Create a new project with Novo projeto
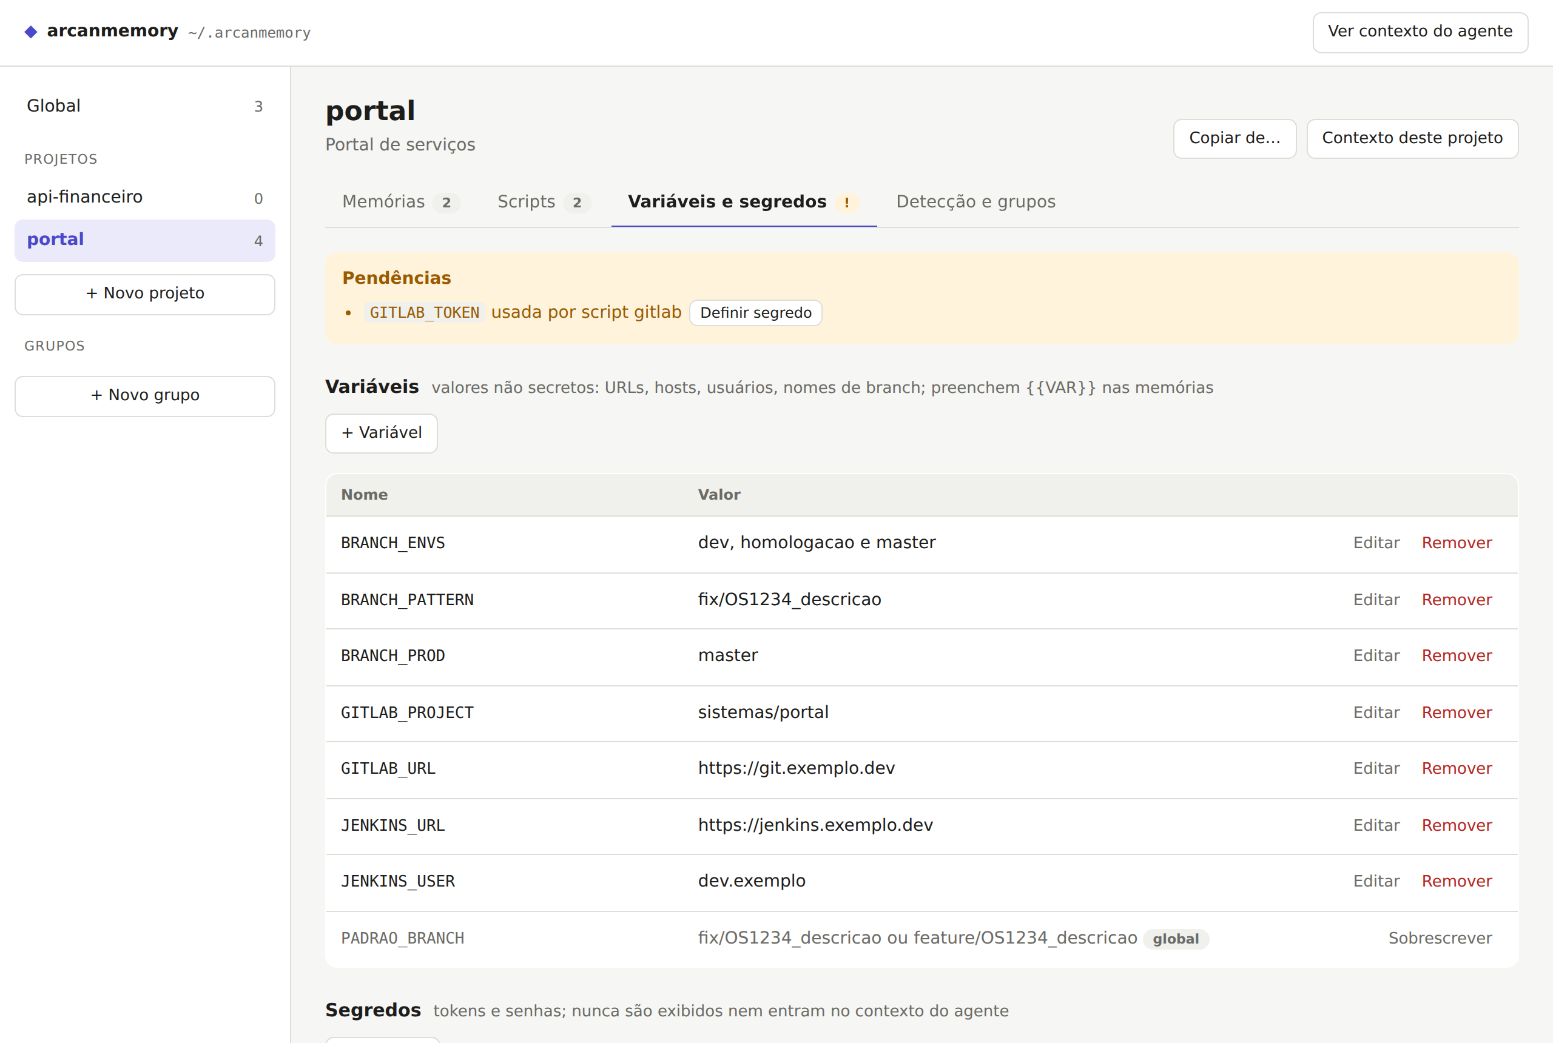This screenshot has height=1043, width=1553. tap(144, 294)
